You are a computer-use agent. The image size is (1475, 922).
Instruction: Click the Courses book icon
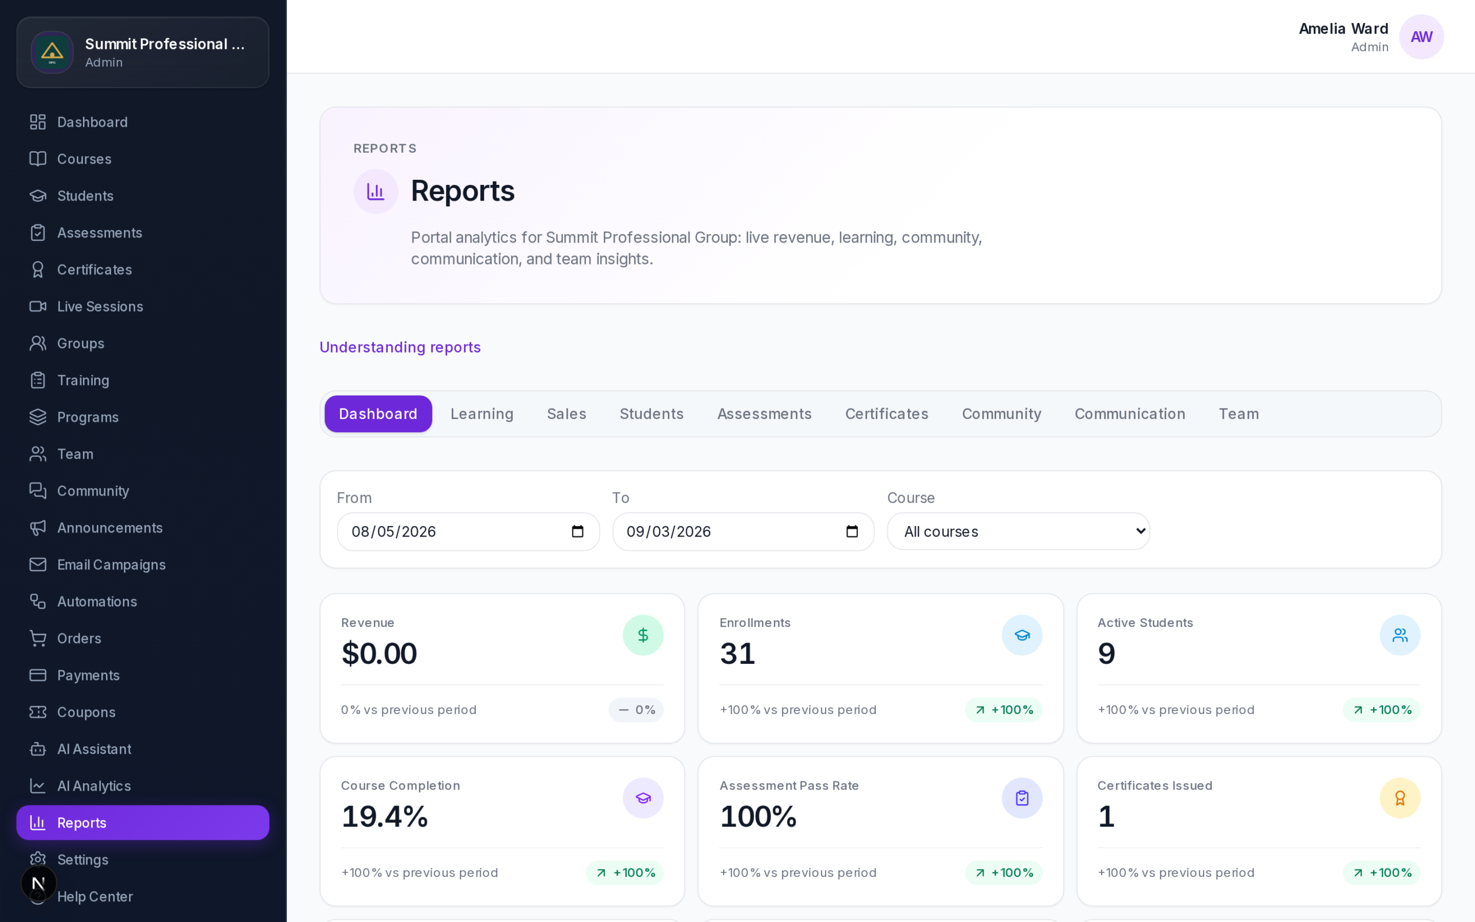click(38, 159)
